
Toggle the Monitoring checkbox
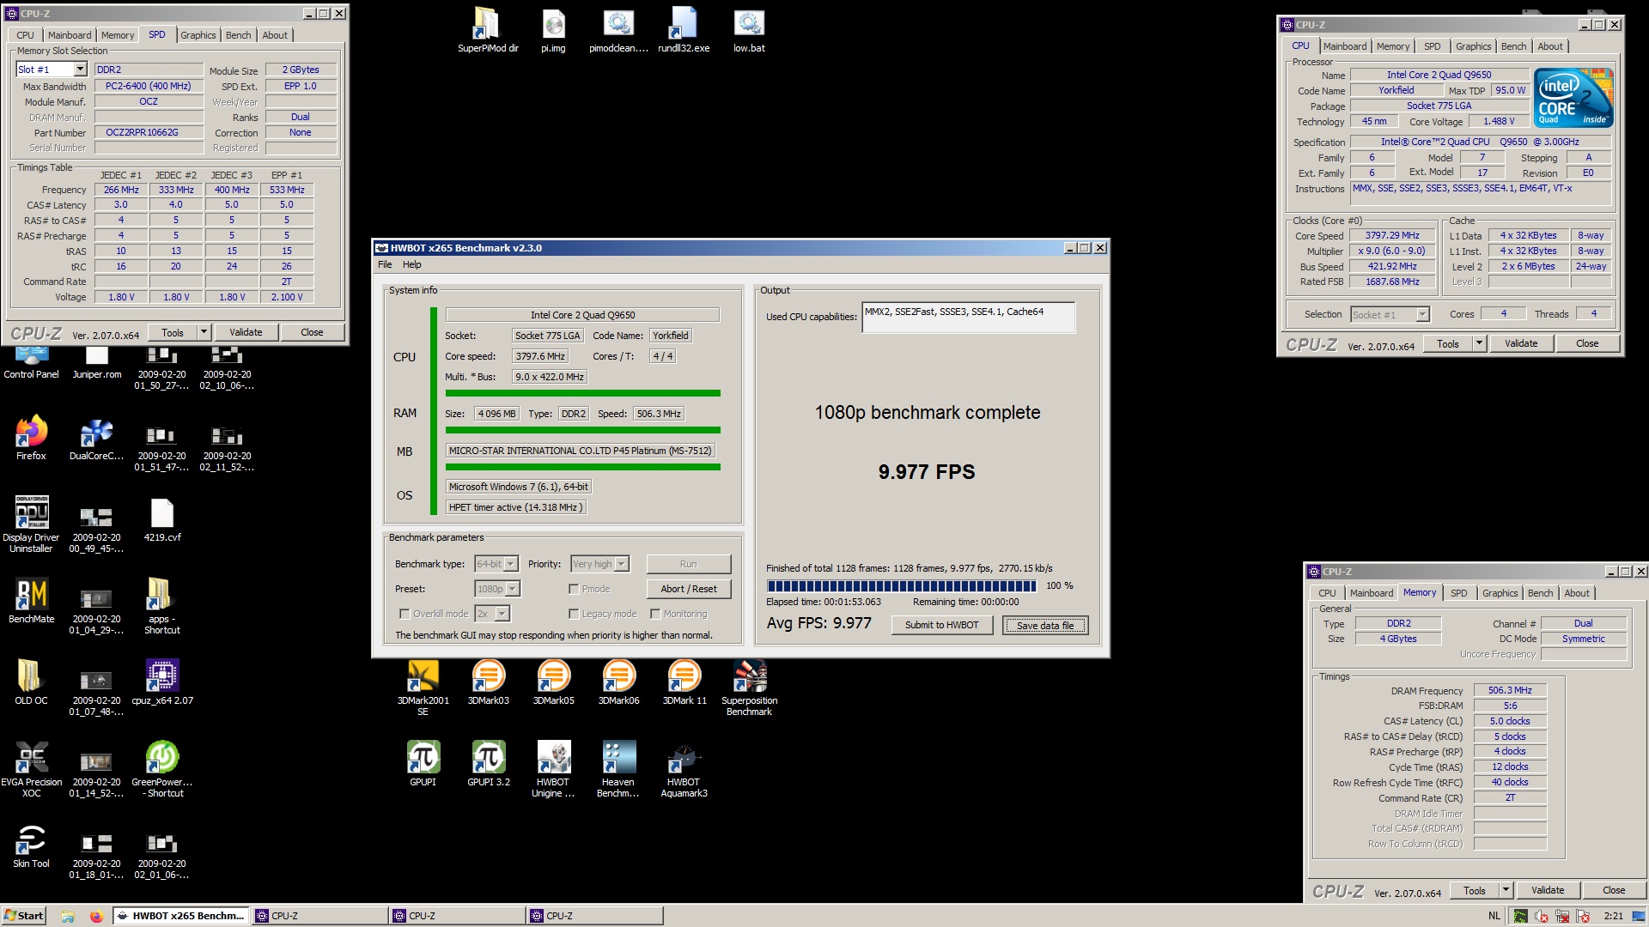click(x=655, y=614)
